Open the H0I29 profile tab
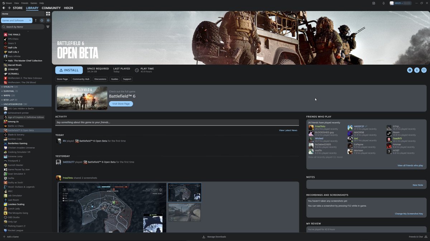The image size is (430, 241). (x=68, y=8)
